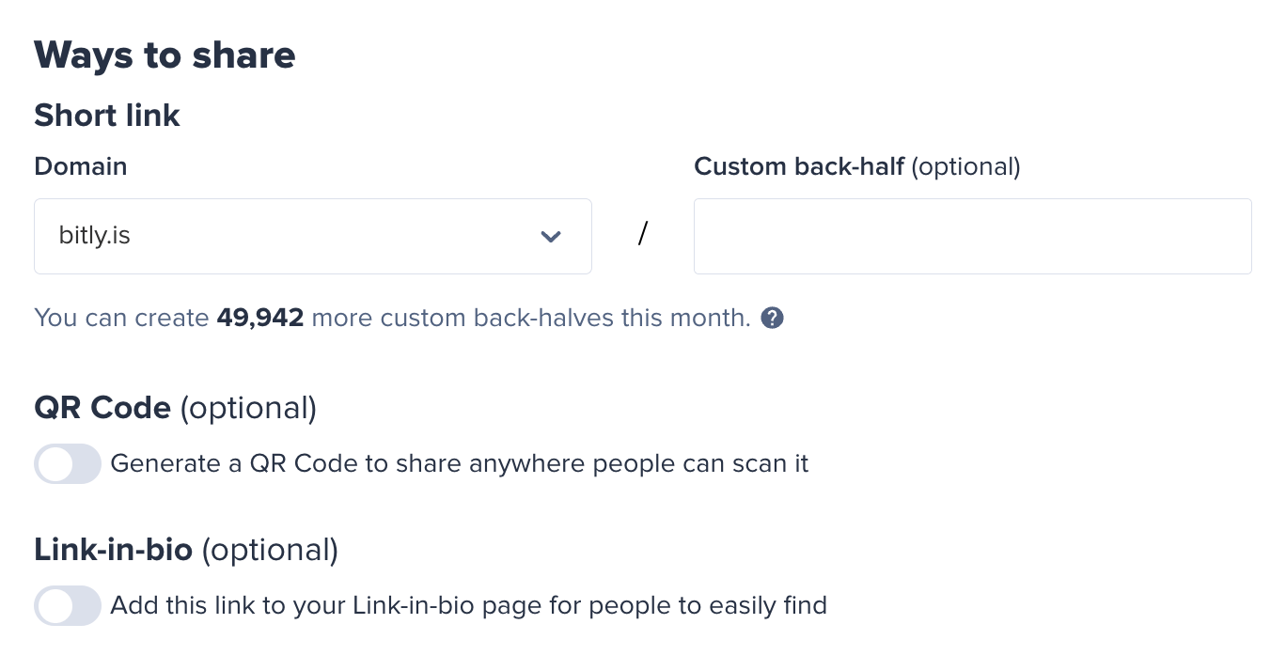Image resolution: width=1286 pixels, height=671 pixels.
Task: Click the "bitly.is" selected domain value
Action: point(95,236)
